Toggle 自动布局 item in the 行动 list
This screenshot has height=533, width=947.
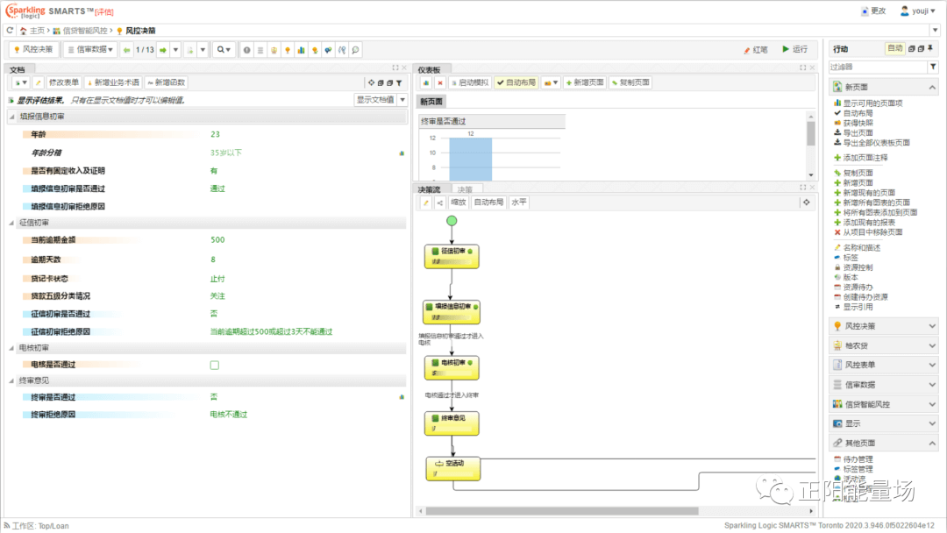coord(858,113)
